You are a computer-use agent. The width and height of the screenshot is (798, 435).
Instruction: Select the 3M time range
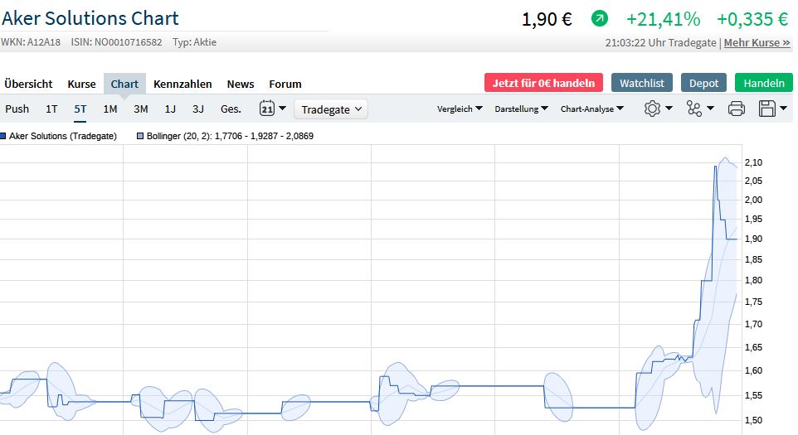tap(141, 109)
